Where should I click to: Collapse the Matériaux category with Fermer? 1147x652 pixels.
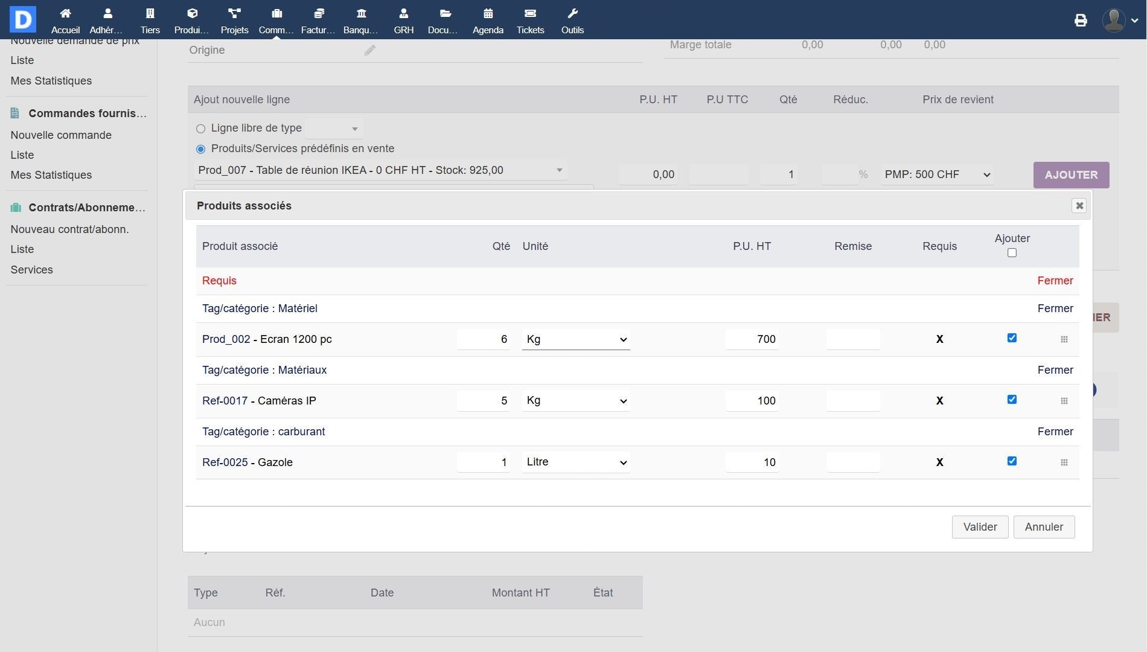(1055, 370)
